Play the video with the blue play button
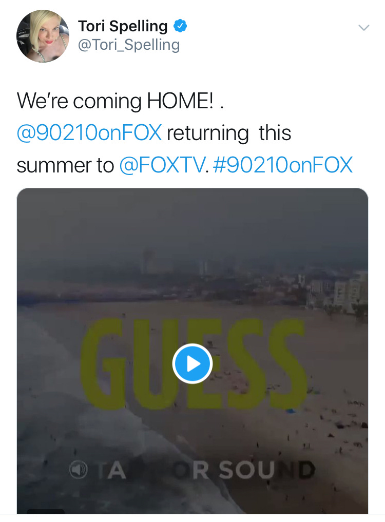The height and width of the screenshot is (522, 385). click(x=192, y=363)
